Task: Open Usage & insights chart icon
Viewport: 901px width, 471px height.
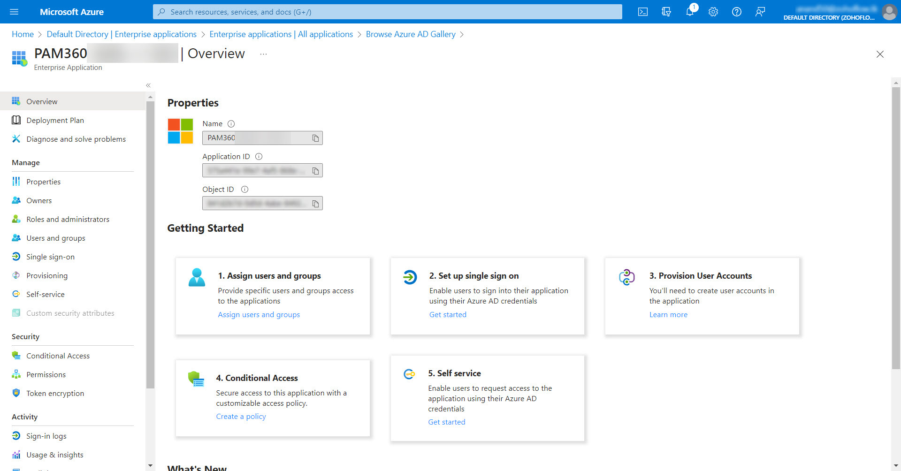Action: click(x=16, y=455)
